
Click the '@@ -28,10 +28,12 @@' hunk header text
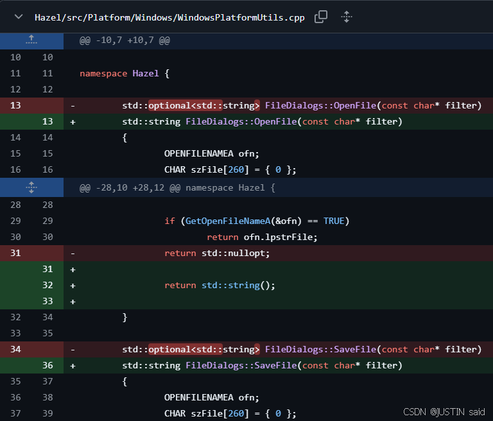177,189
